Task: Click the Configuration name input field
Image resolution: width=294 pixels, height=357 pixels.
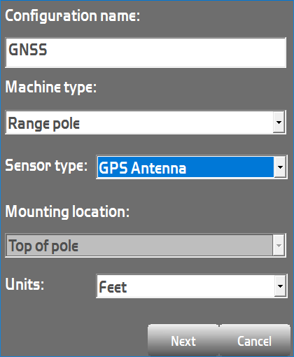Action: coord(146,52)
